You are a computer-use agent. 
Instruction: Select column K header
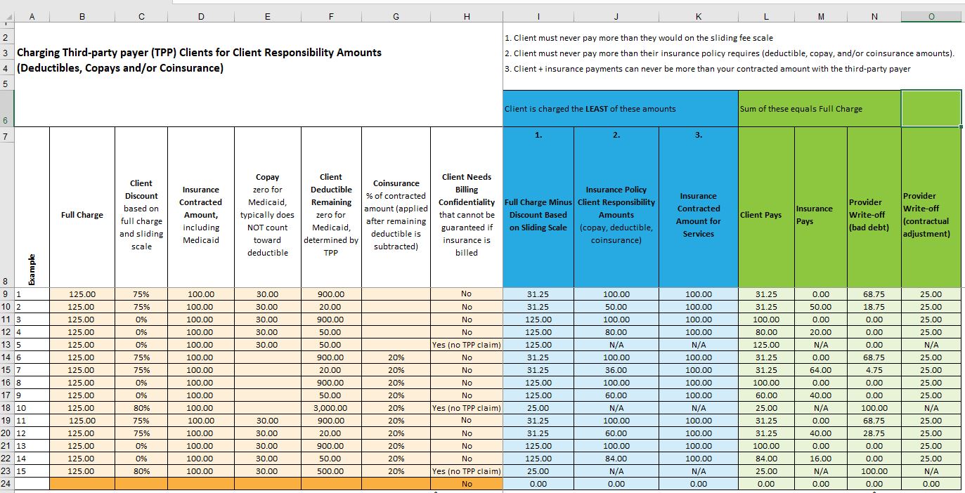coord(698,18)
